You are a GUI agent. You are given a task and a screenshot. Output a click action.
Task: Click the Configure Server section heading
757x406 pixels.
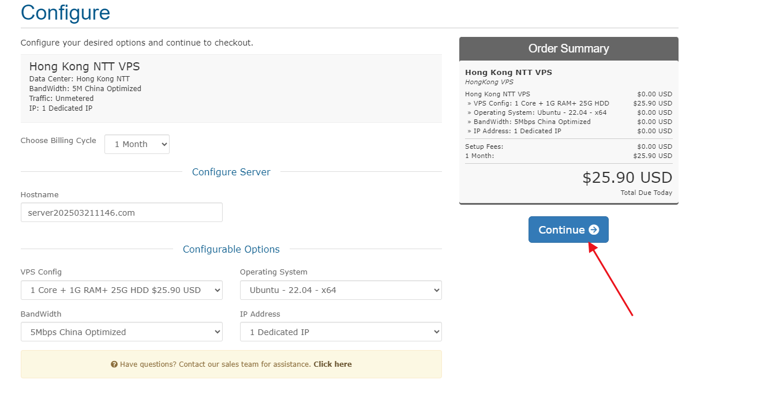click(x=231, y=172)
